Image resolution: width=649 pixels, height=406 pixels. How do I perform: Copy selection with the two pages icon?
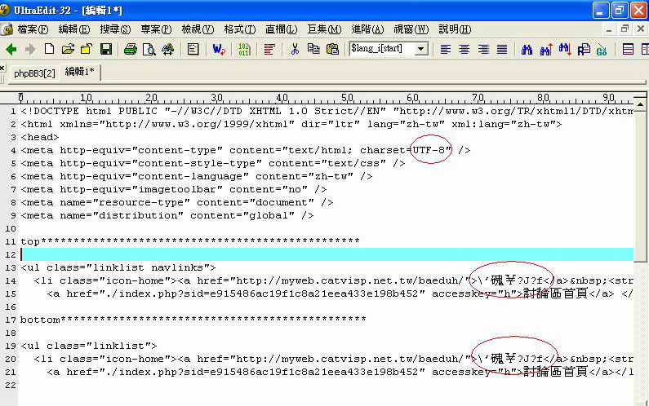(x=313, y=49)
